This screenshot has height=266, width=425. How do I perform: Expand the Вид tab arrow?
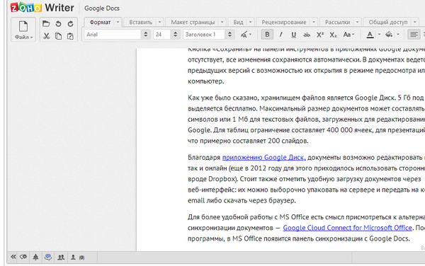251,22
